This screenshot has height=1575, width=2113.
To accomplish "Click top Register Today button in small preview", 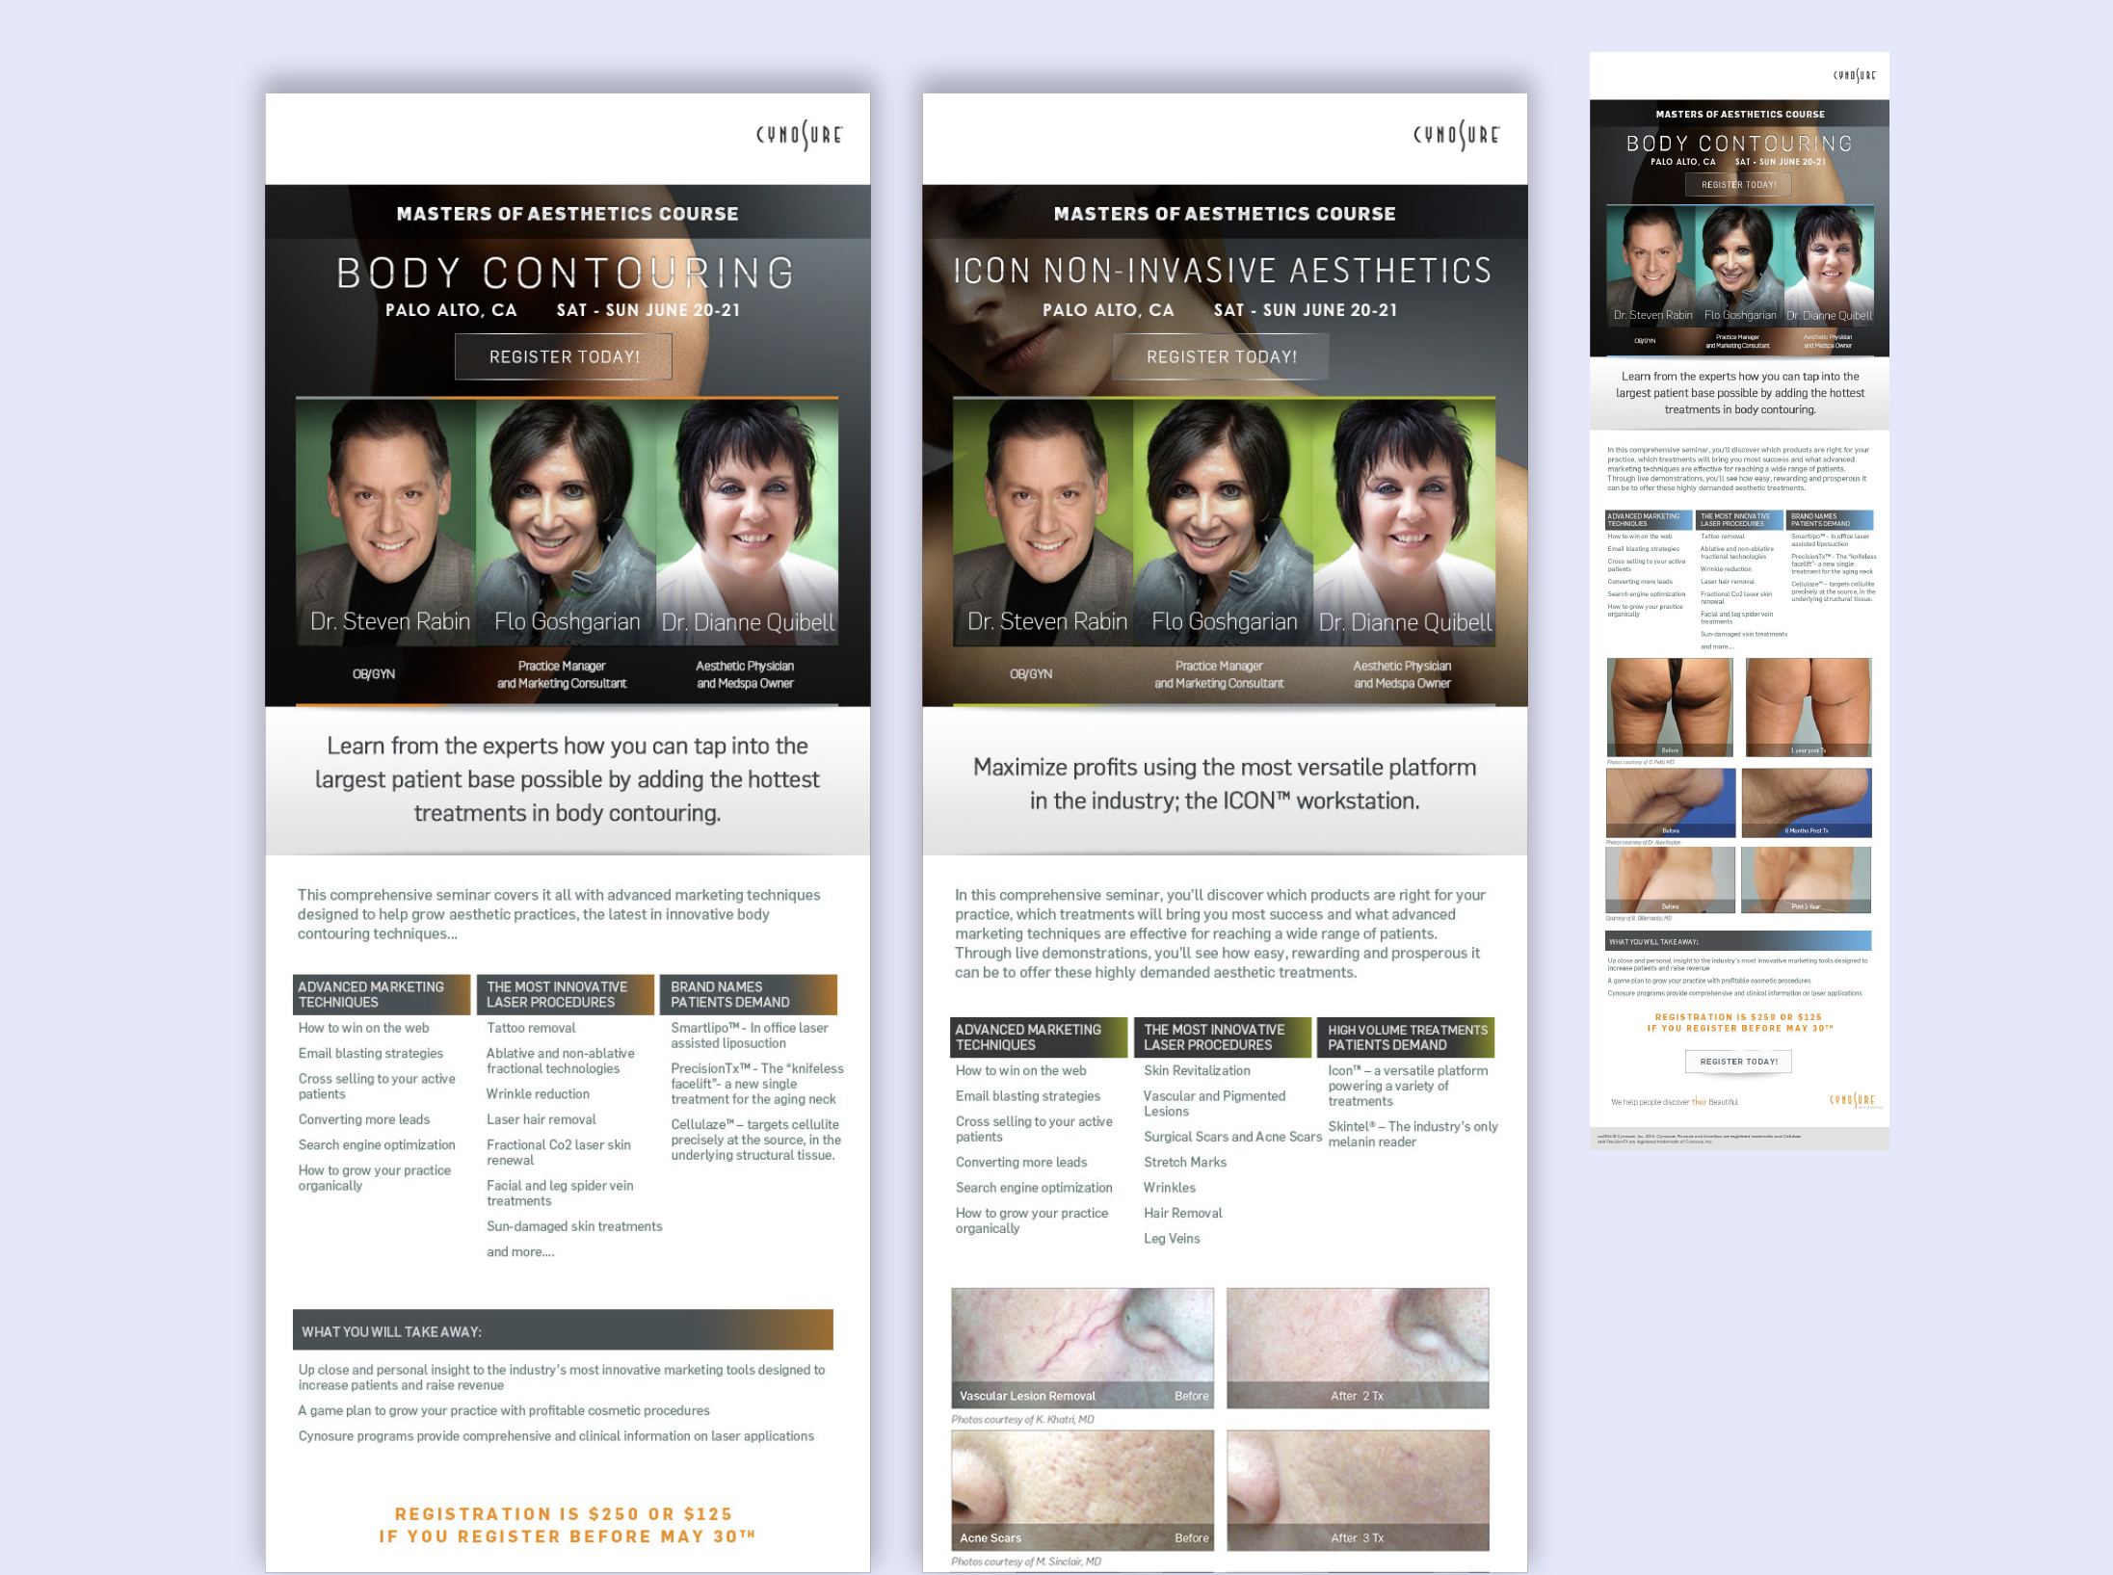I will 1738,184.
